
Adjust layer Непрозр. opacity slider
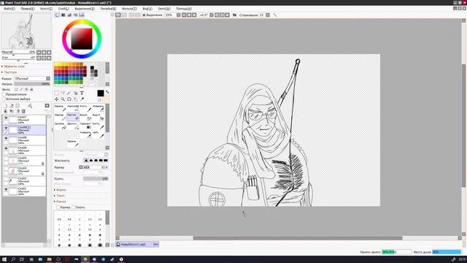coord(32,84)
